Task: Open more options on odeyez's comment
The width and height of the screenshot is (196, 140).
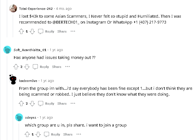Action: tap(79, 134)
